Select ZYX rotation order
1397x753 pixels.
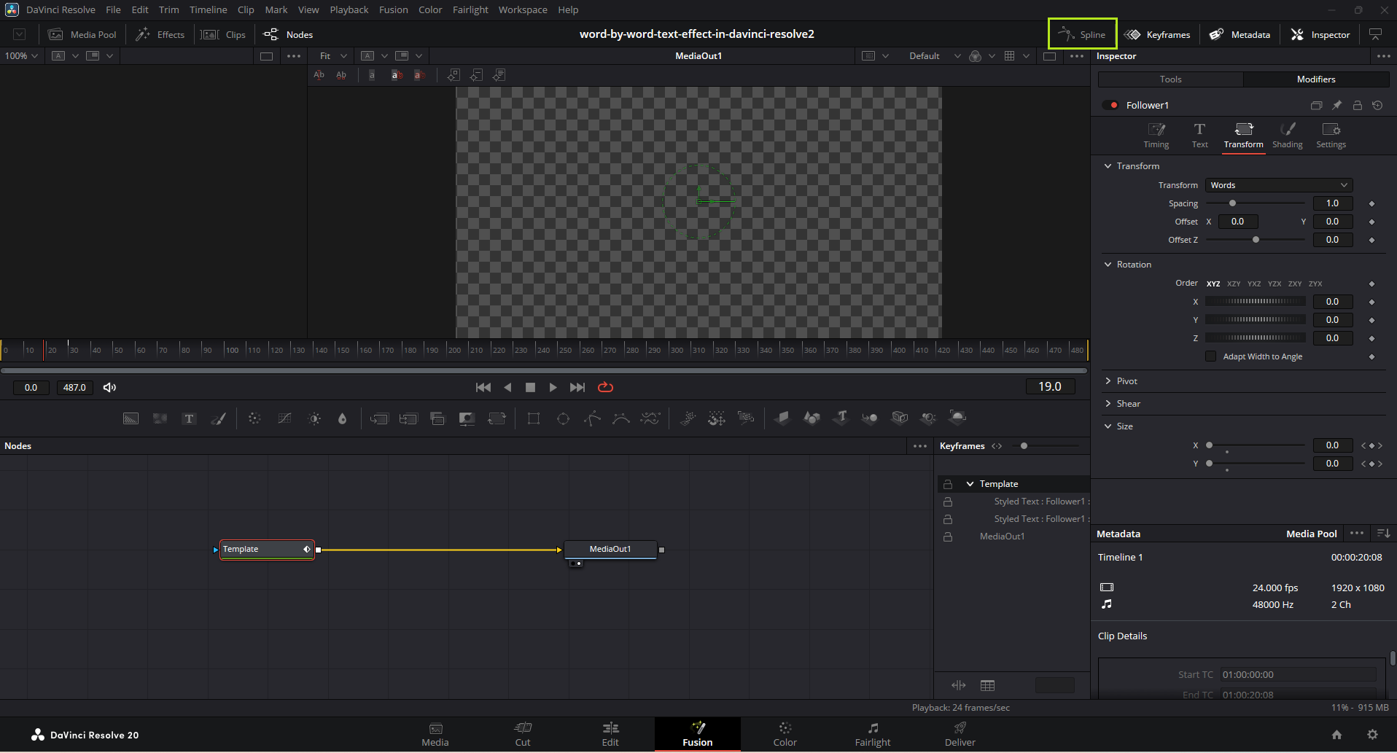click(x=1315, y=284)
